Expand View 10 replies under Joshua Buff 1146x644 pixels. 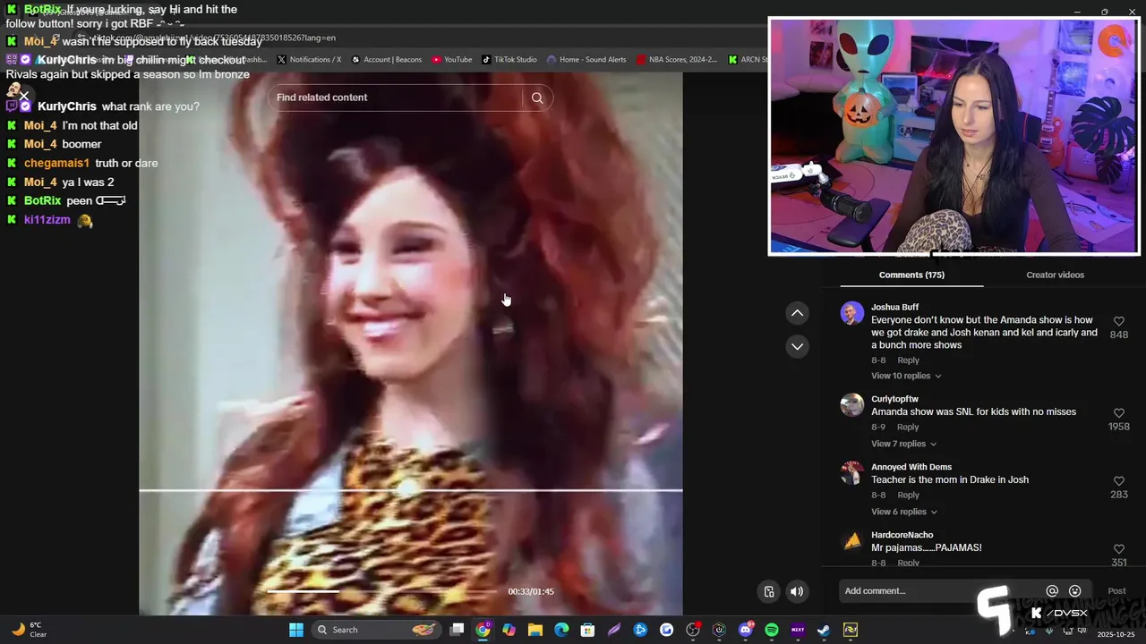906,376
